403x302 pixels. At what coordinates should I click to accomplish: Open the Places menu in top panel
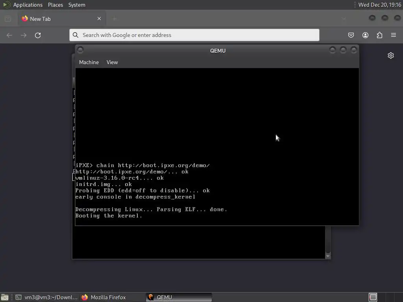pyautogui.click(x=55, y=5)
